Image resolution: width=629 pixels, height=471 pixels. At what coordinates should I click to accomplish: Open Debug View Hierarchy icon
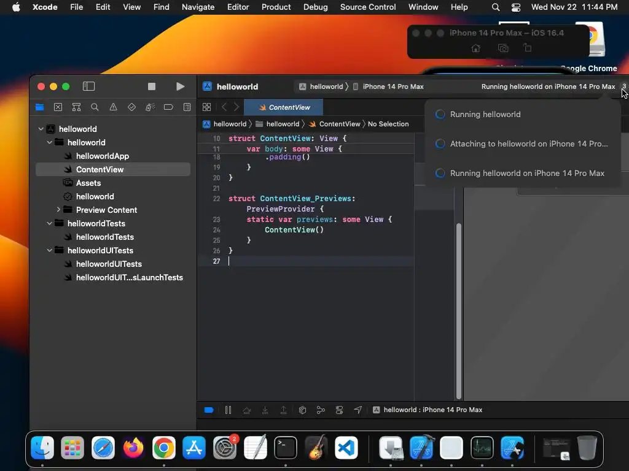pyautogui.click(x=302, y=410)
